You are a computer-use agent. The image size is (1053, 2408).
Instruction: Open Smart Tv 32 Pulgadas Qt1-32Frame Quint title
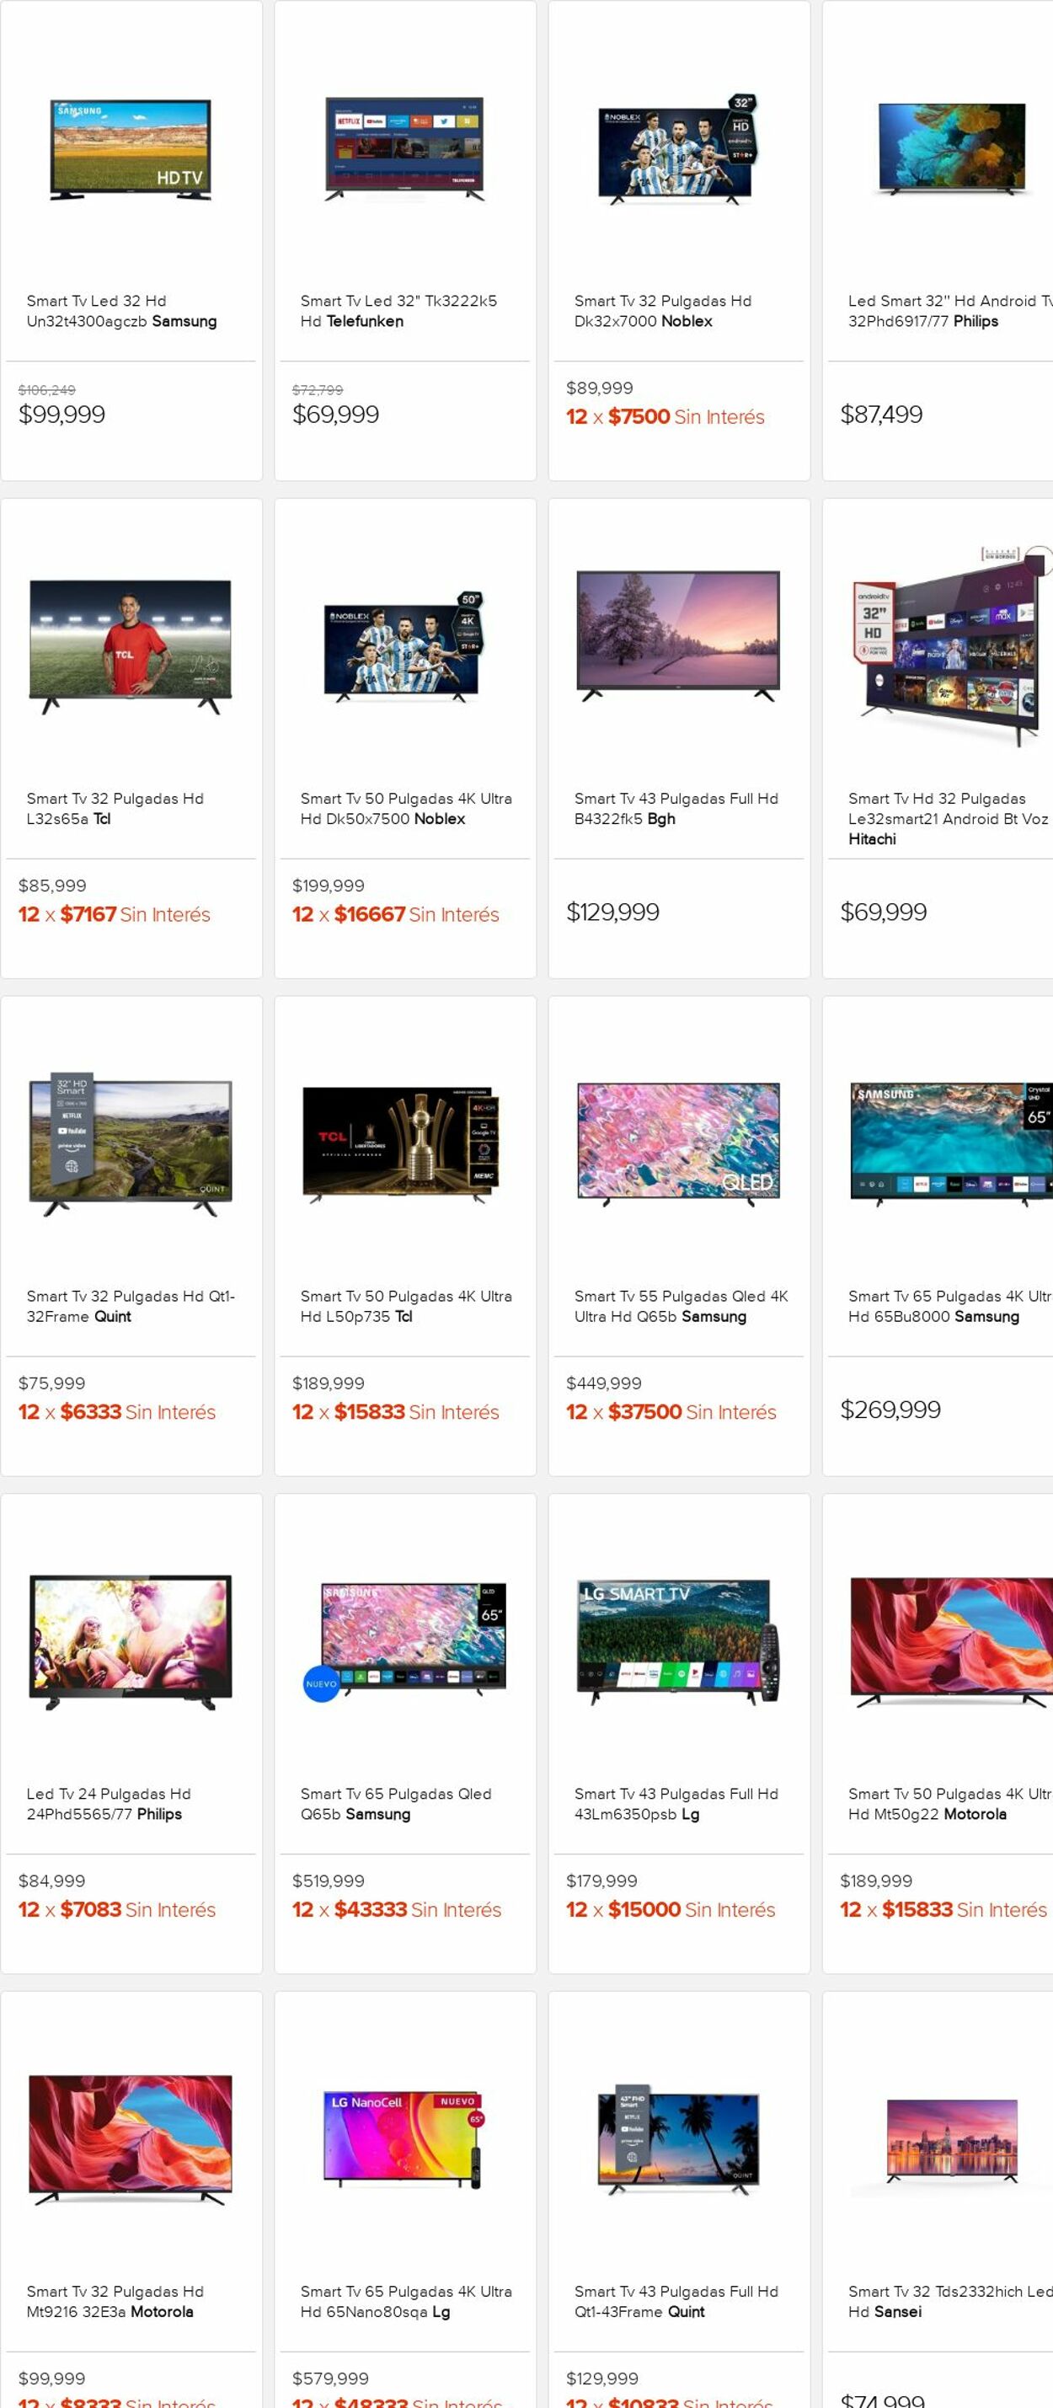(x=131, y=1306)
